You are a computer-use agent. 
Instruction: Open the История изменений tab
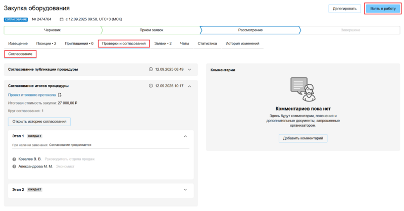click(242, 43)
